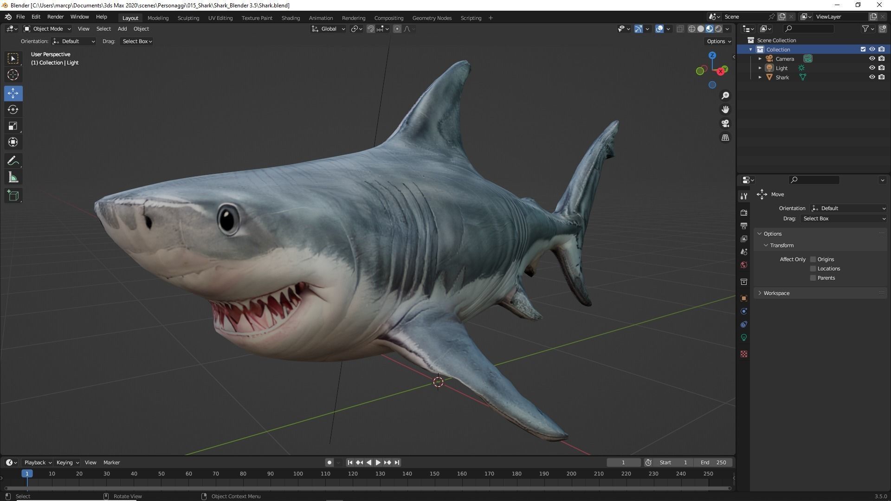
Task: Switch perspective/orthographic grid icon
Action: (x=725, y=138)
